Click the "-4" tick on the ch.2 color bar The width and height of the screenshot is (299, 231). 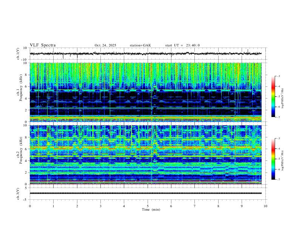[x=278, y=149]
